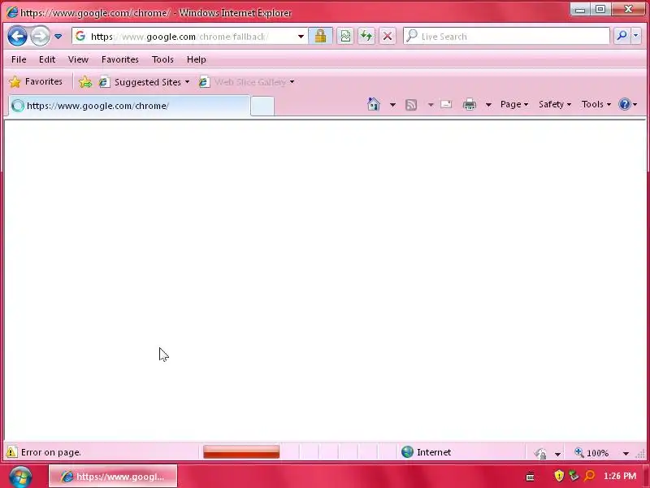Go to Home page house icon
This screenshot has height=488, width=650.
373,104
